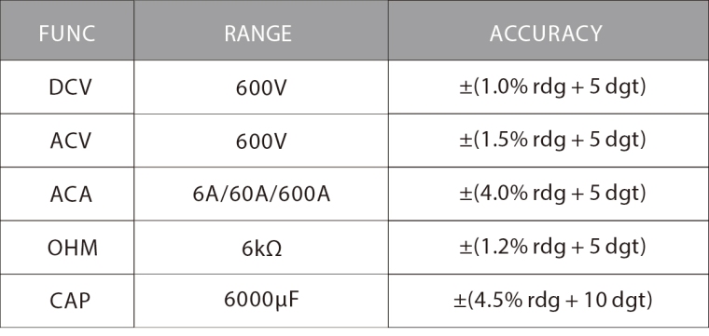Select the ±(1.0% rdg + 5 dgt) accuracy cell
The width and height of the screenshot is (709, 336).
[x=549, y=87]
